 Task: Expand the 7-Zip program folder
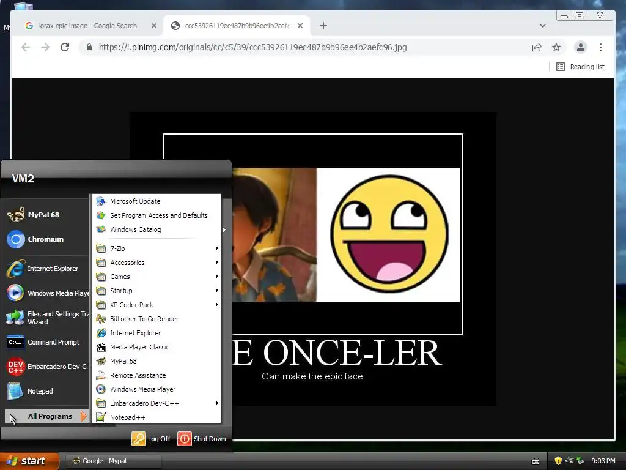pyautogui.click(x=156, y=248)
